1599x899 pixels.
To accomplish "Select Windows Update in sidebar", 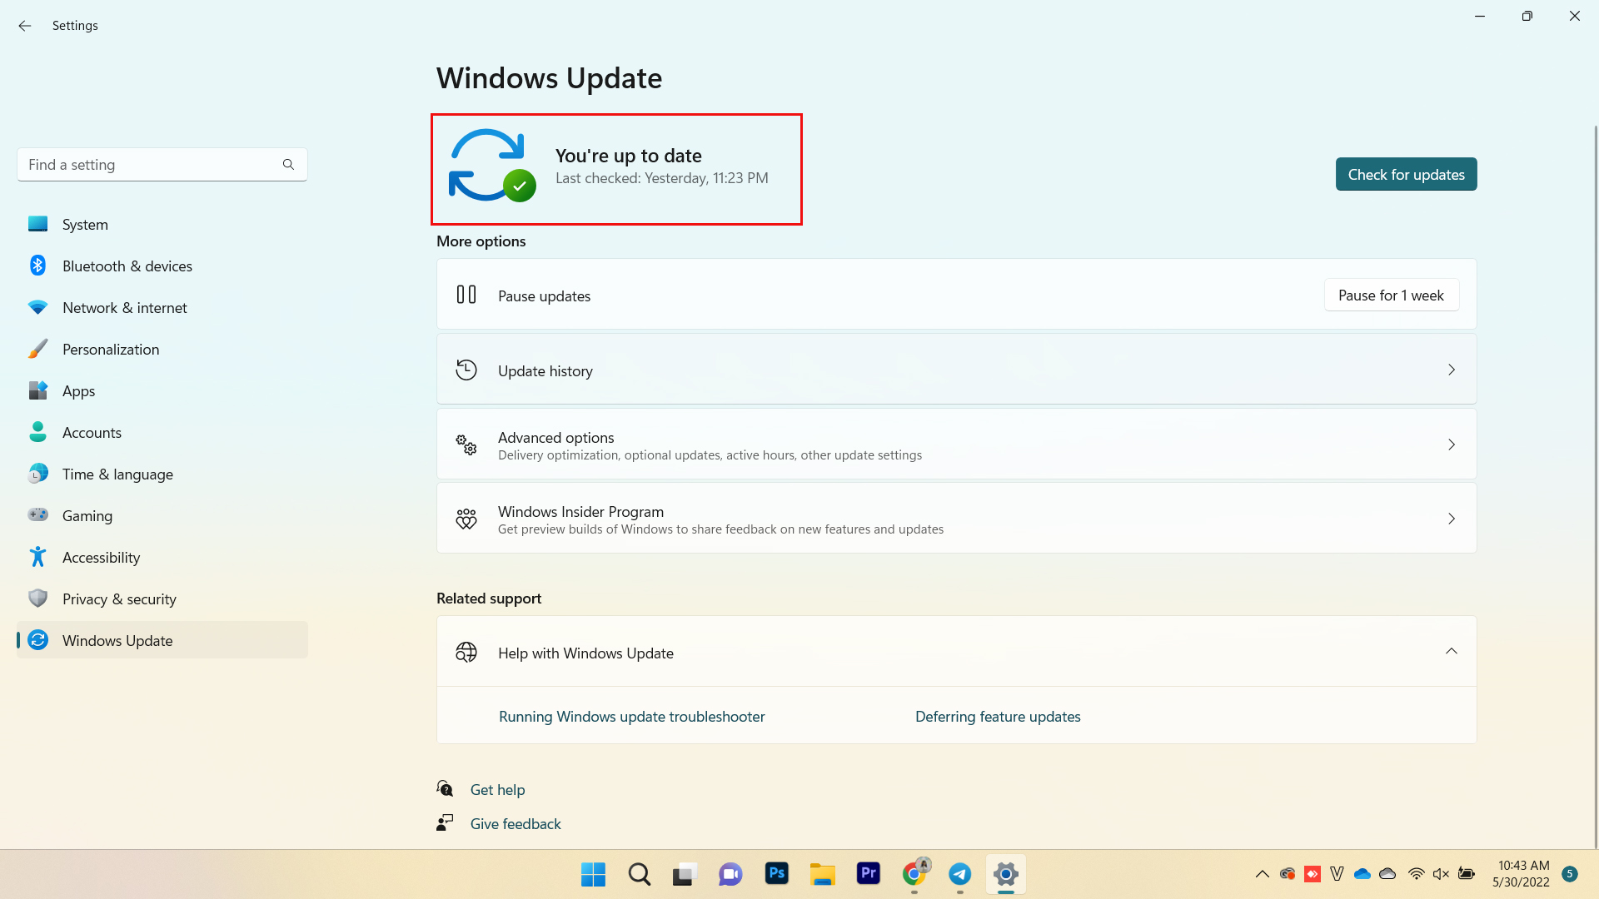I will point(162,640).
